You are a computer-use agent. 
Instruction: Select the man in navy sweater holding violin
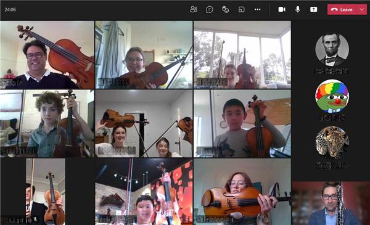pos(47,55)
